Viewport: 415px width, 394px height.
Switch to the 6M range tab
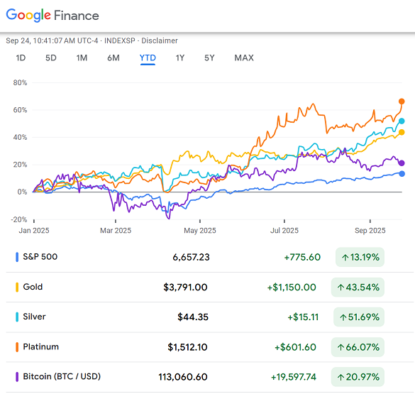point(114,58)
